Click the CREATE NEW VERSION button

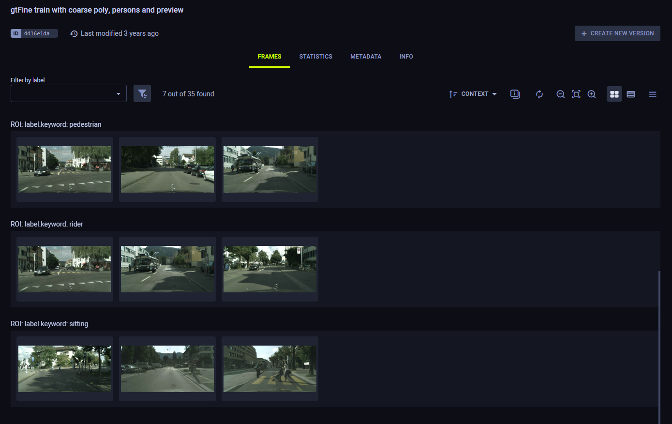tap(617, 33)
